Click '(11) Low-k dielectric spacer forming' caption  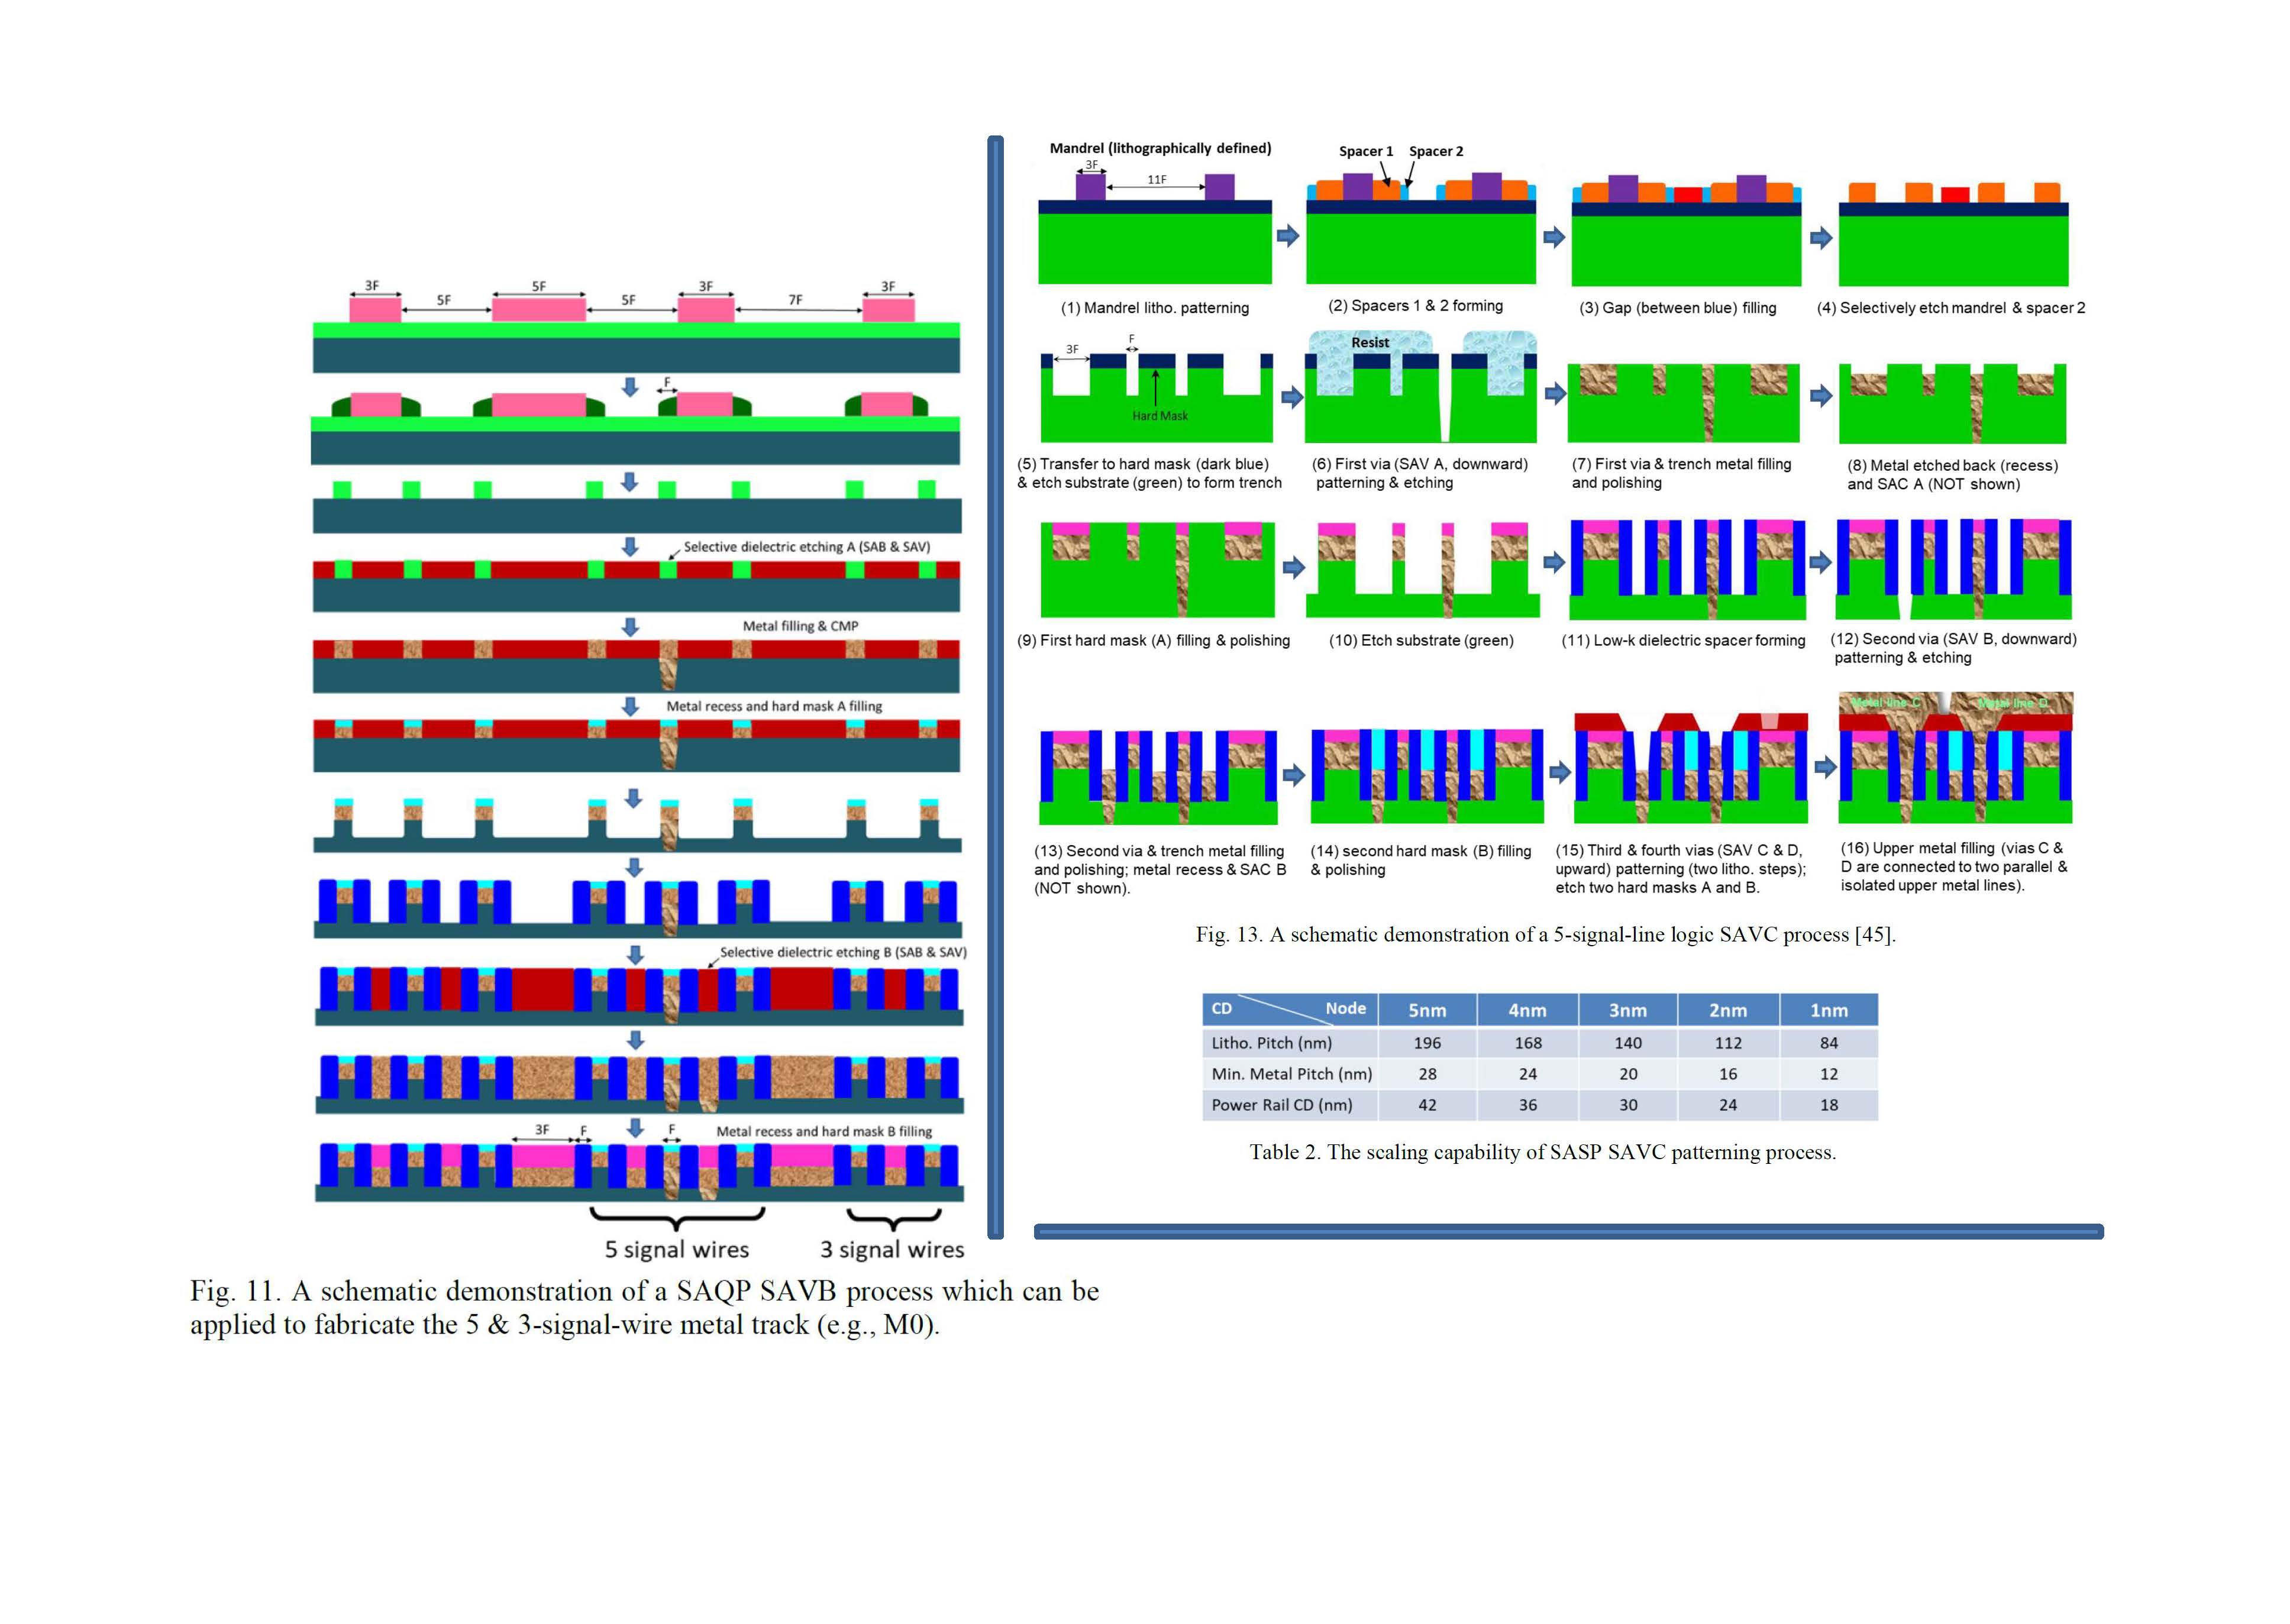point(1683,640)
